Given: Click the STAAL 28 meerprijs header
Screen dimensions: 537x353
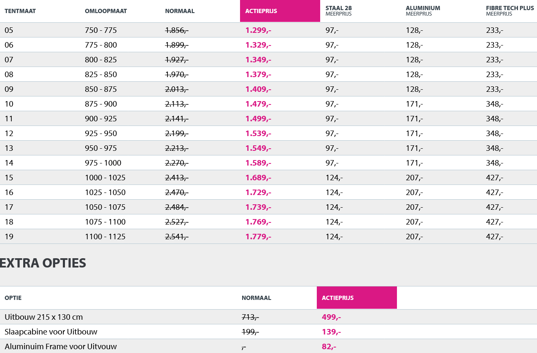Looking at the screenshot, I should [x=339, y=11].
